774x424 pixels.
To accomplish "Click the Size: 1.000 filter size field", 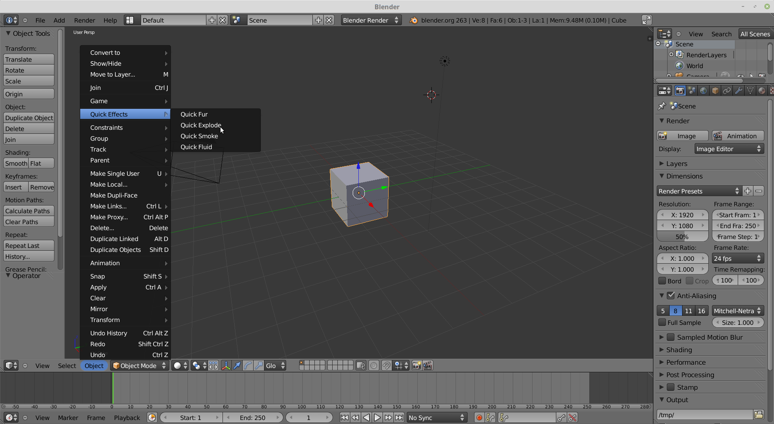I will point(738,322).
